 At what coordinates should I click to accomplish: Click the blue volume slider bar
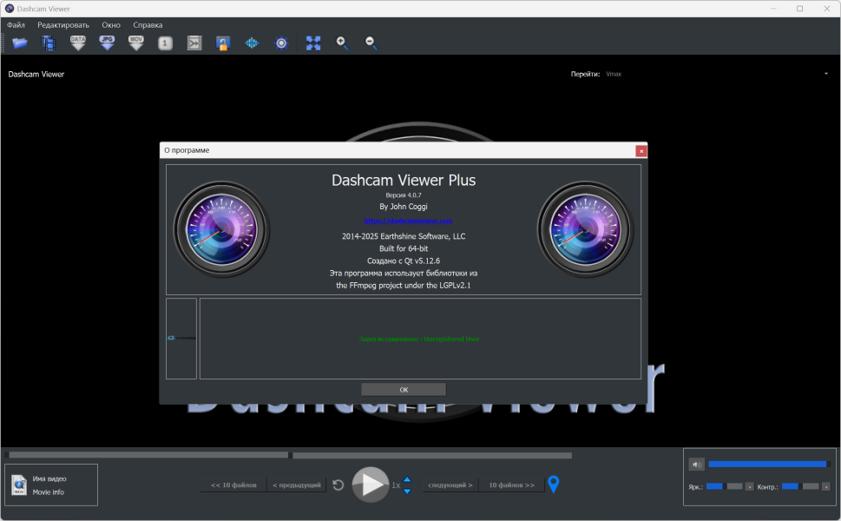coord(767,464)
